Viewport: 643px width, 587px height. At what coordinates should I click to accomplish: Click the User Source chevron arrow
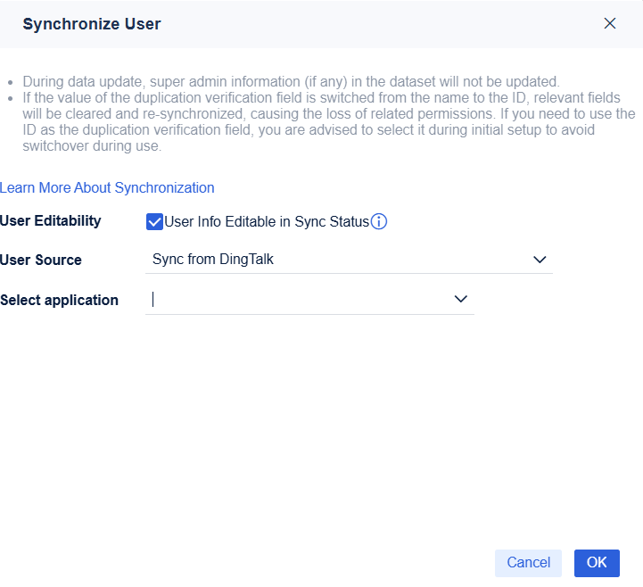click(540, 260)
